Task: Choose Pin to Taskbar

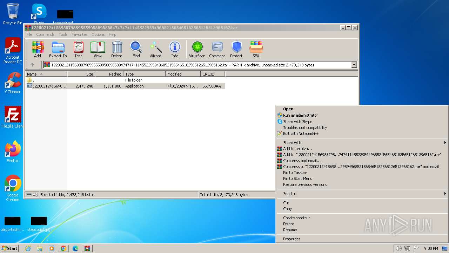Action: click(362, 173)
